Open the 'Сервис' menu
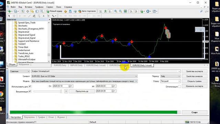This screenshot has height=124, width=220. tap(49, 7)
